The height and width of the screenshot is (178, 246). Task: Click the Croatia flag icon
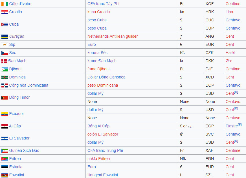[5, 12]
